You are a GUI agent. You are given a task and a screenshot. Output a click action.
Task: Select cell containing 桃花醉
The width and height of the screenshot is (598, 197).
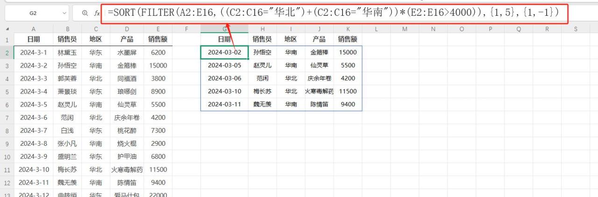(127, 131)
